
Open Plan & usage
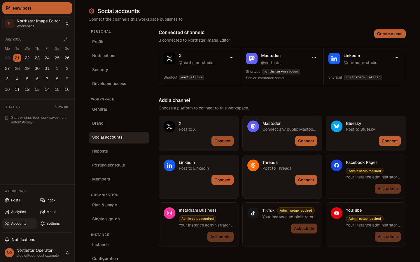119,205
